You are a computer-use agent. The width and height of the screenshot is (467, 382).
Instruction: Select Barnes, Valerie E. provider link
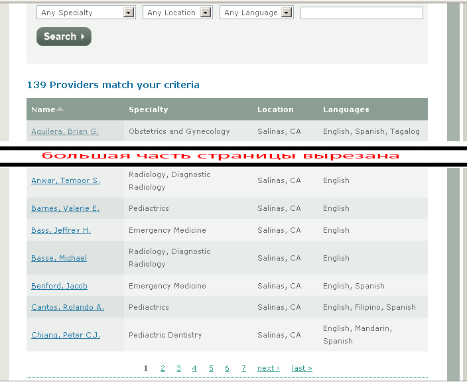(x=65, y=208)
